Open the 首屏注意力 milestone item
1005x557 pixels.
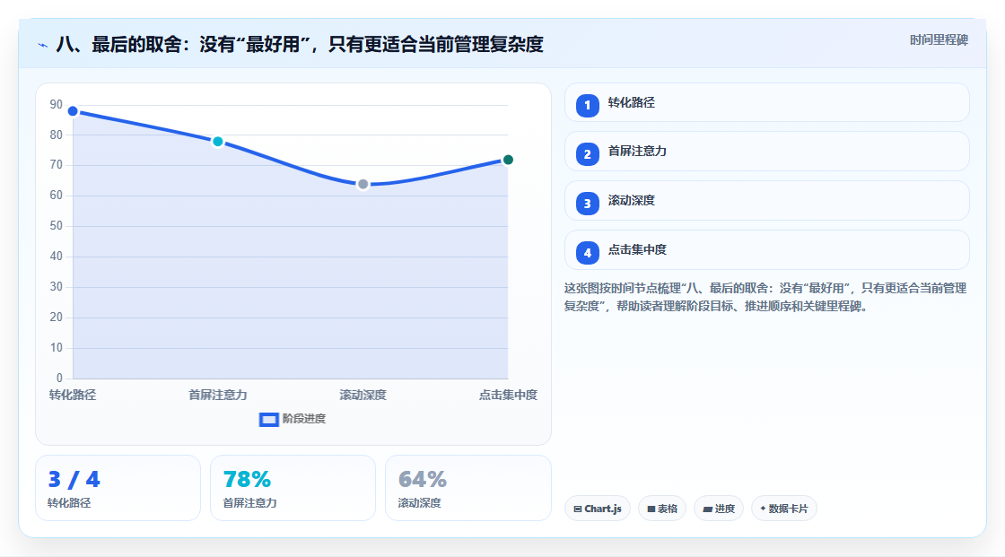pos(766,152)
